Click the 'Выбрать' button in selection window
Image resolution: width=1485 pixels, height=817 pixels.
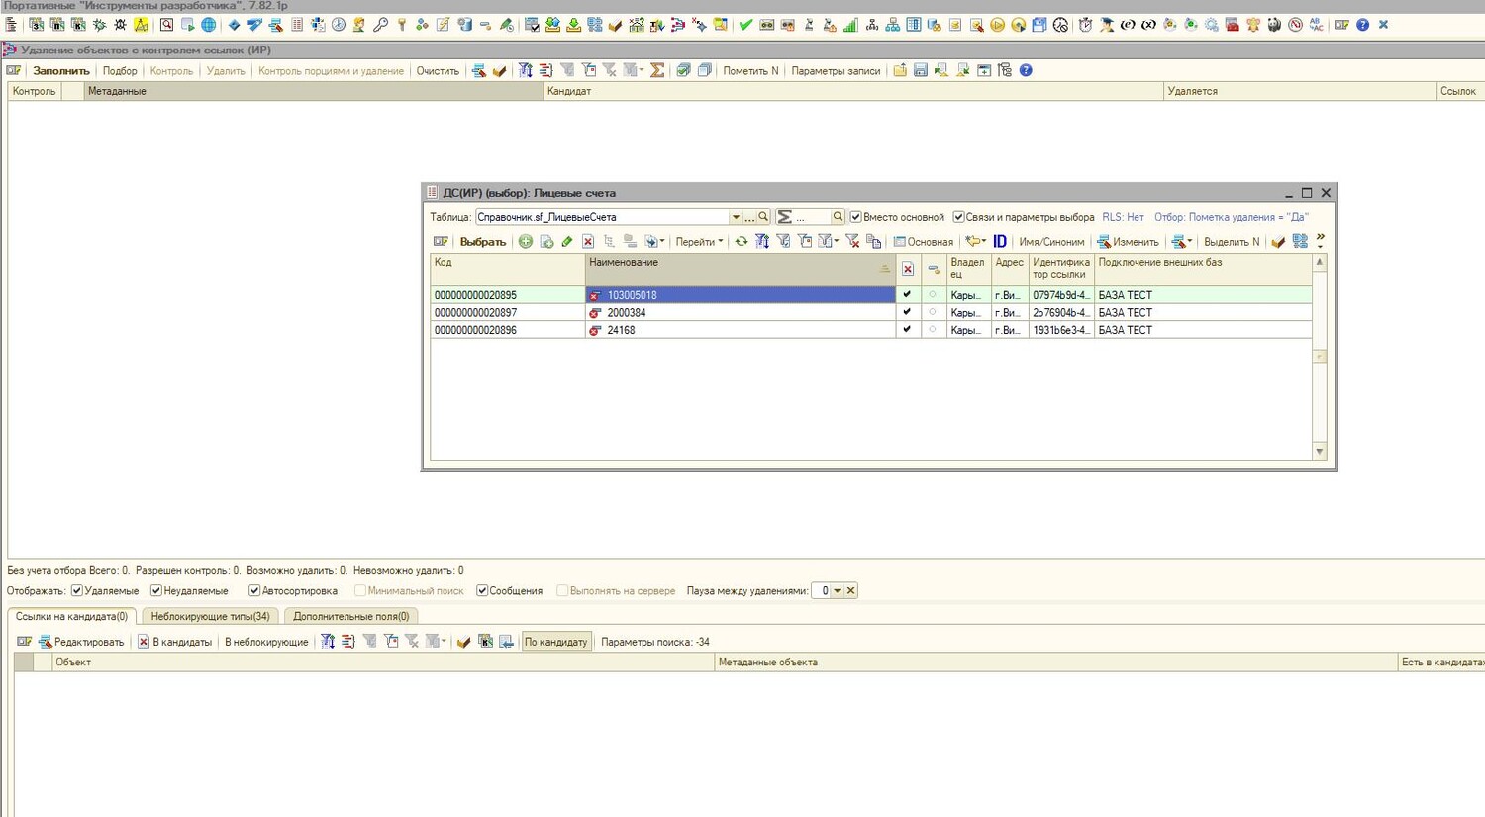pos(483,241)
